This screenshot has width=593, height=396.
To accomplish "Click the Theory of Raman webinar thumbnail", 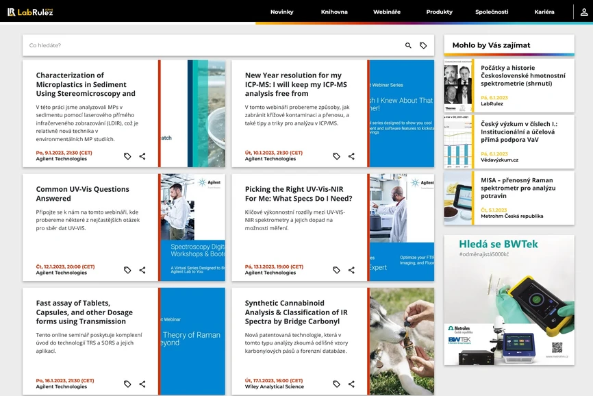I will click(x=193, y=341).
